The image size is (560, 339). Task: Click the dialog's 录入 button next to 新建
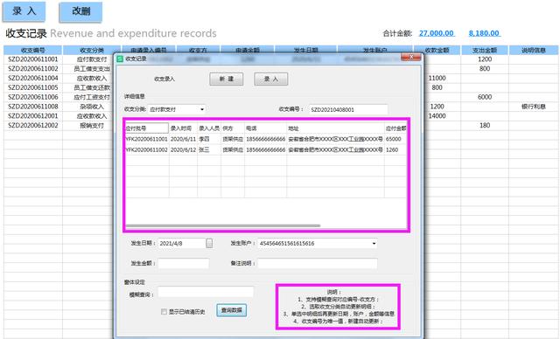pos(270,79)
